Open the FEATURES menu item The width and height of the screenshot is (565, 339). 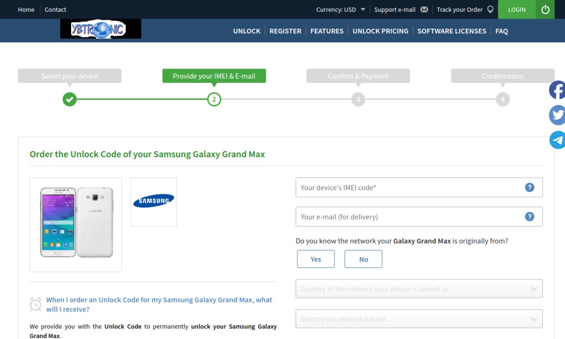[x=327, y=31]
